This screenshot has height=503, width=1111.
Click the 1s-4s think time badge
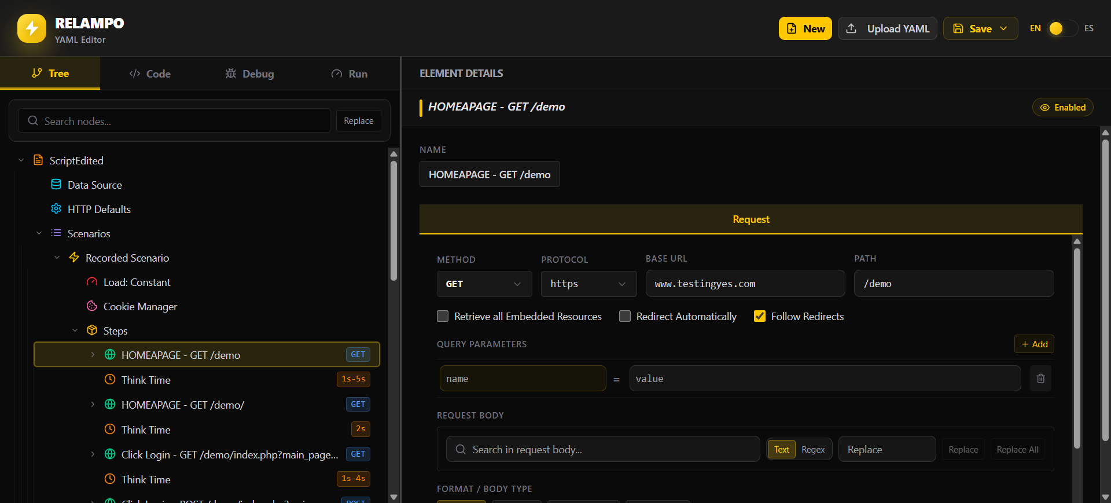[353, 479]
